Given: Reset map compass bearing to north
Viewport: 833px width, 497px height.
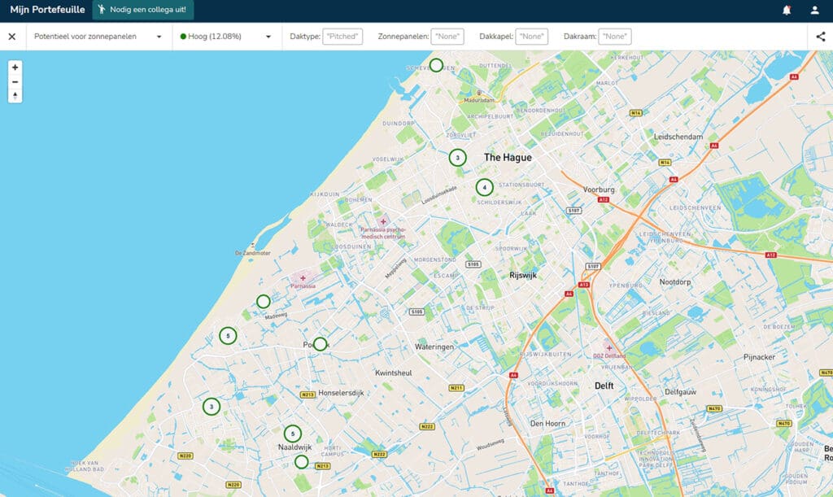Looking at the screenshot, I should [15, 96].
